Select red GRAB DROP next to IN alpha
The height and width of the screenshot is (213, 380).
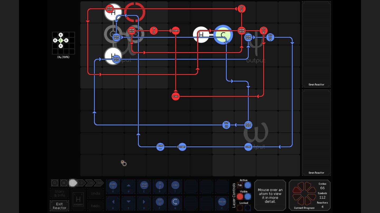[131, 31]
